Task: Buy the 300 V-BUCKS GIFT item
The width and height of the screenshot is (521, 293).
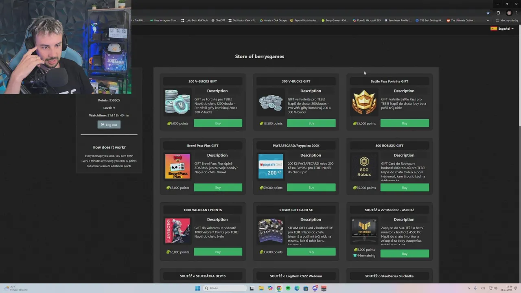Action: click(311, 123)
